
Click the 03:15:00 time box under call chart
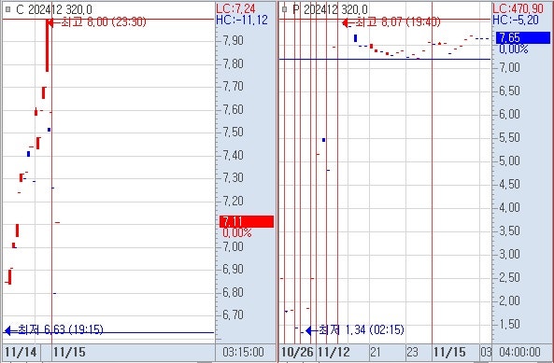[x=244, y=352]
